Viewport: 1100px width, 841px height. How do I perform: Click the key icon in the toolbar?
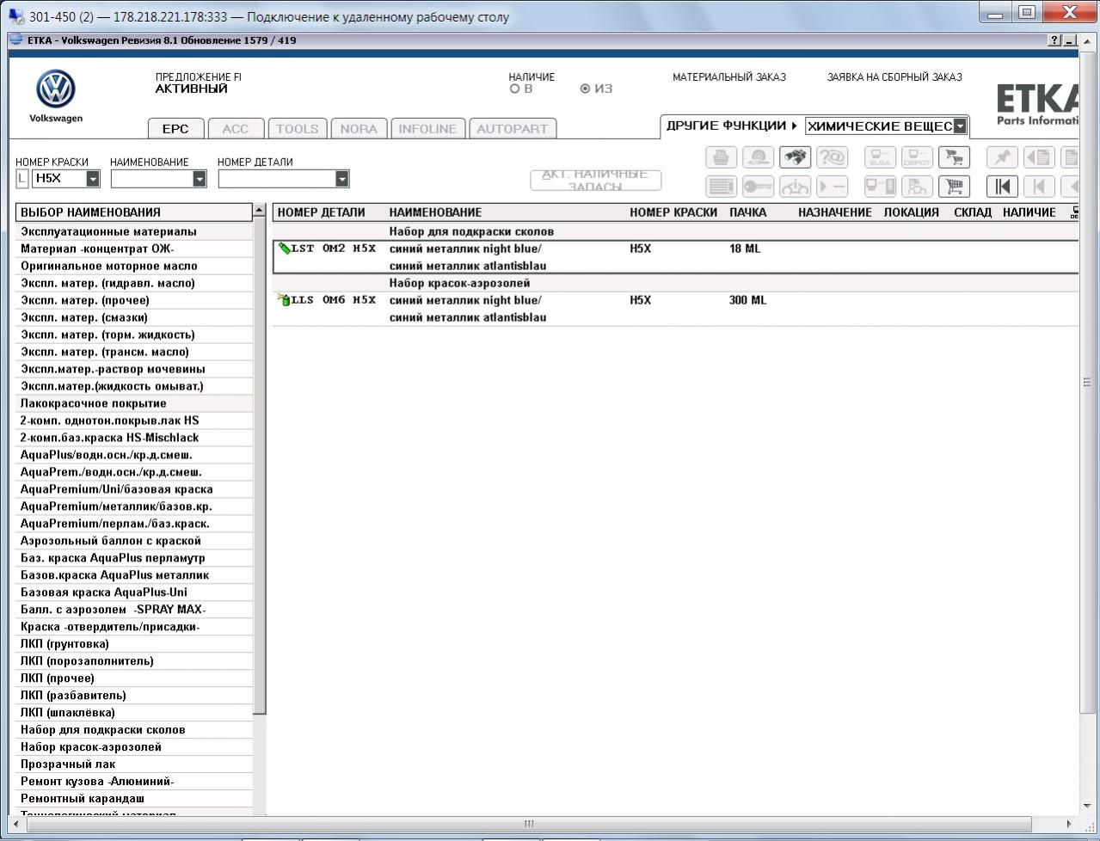click(758, 186)
